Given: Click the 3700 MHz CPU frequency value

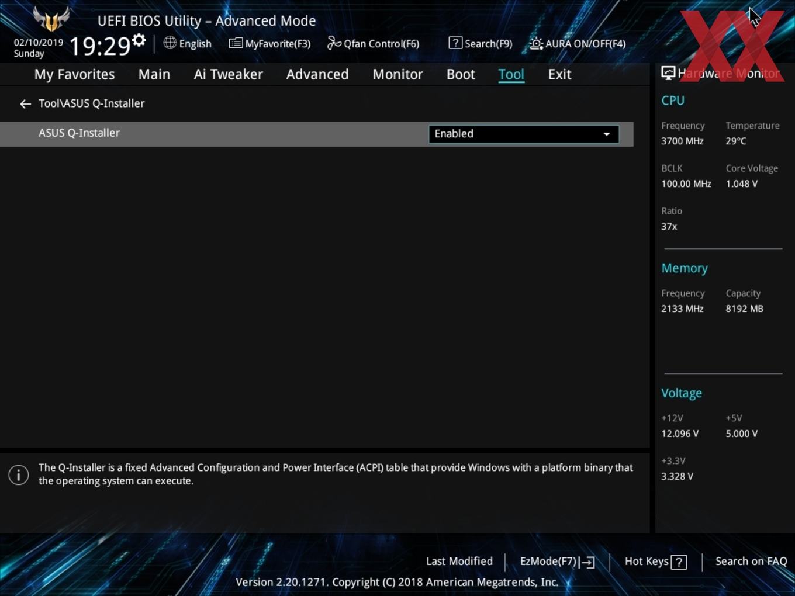Looking at the screenshot, I should [682, 141].
